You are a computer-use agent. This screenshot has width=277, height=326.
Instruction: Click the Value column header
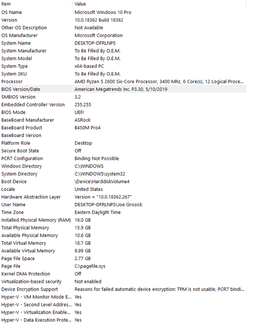(159, 4)
